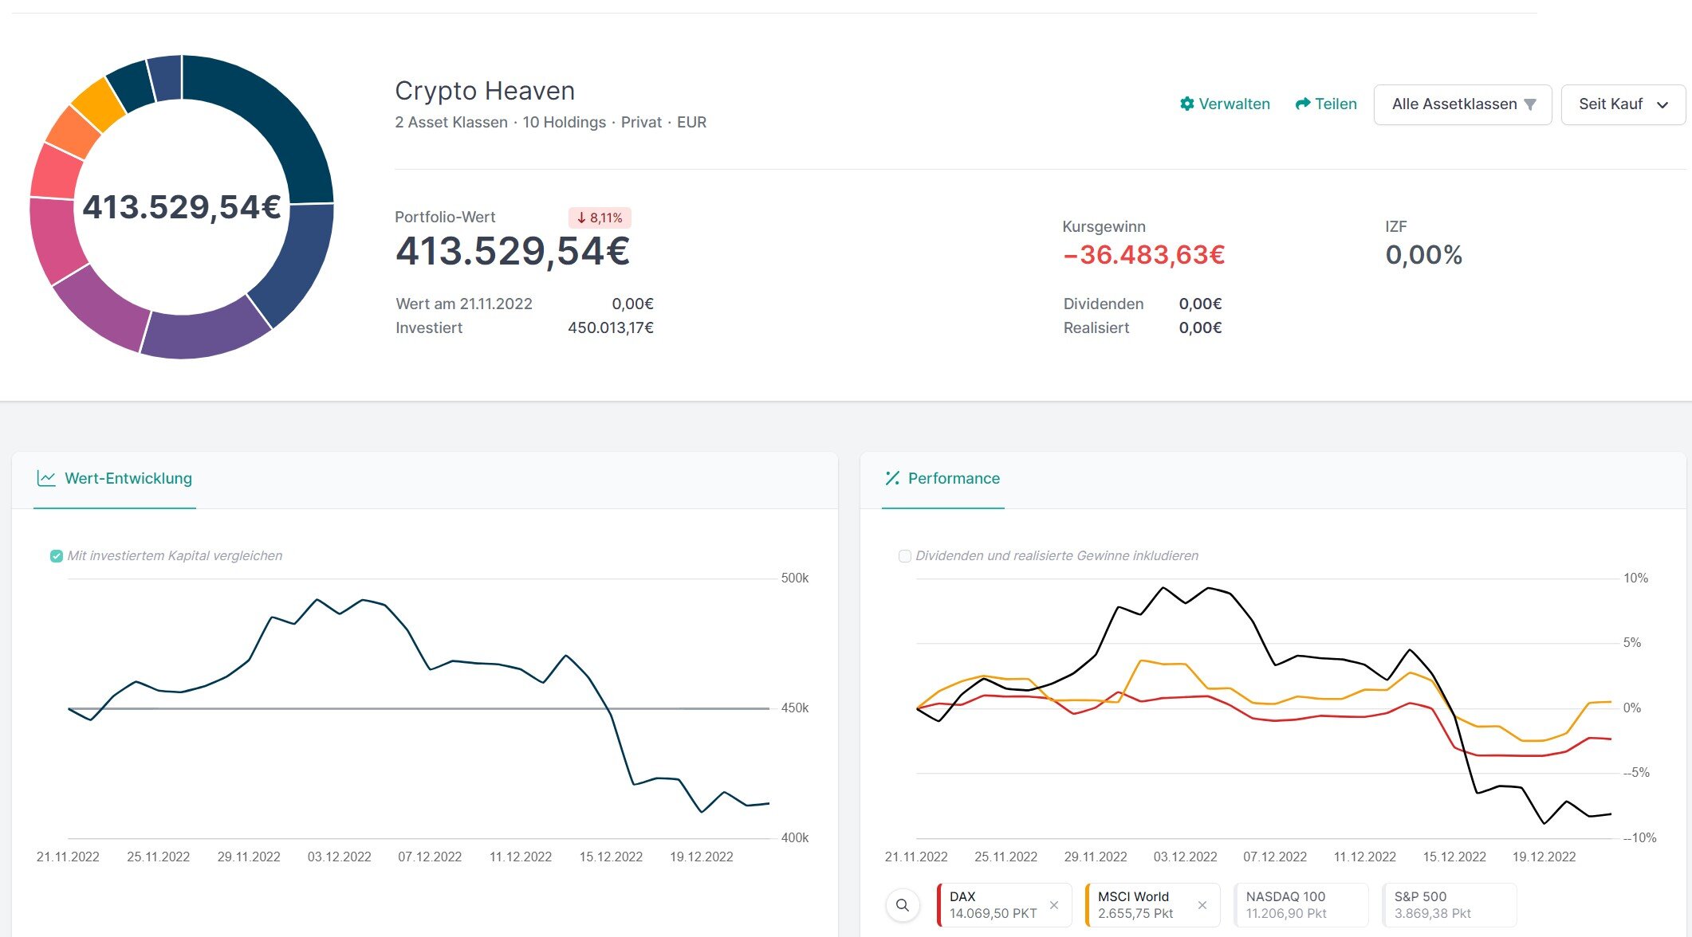Open the Seit Kauf period dropdown
This screenshot has width=1692, height=937.
pyautogui.click(x=1611, y=104)
